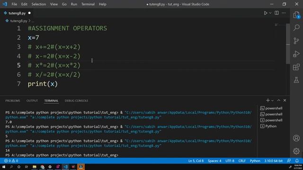Switch to the PROBLEMS panel tab
303x170 pixels.
[x=13, y=101]
